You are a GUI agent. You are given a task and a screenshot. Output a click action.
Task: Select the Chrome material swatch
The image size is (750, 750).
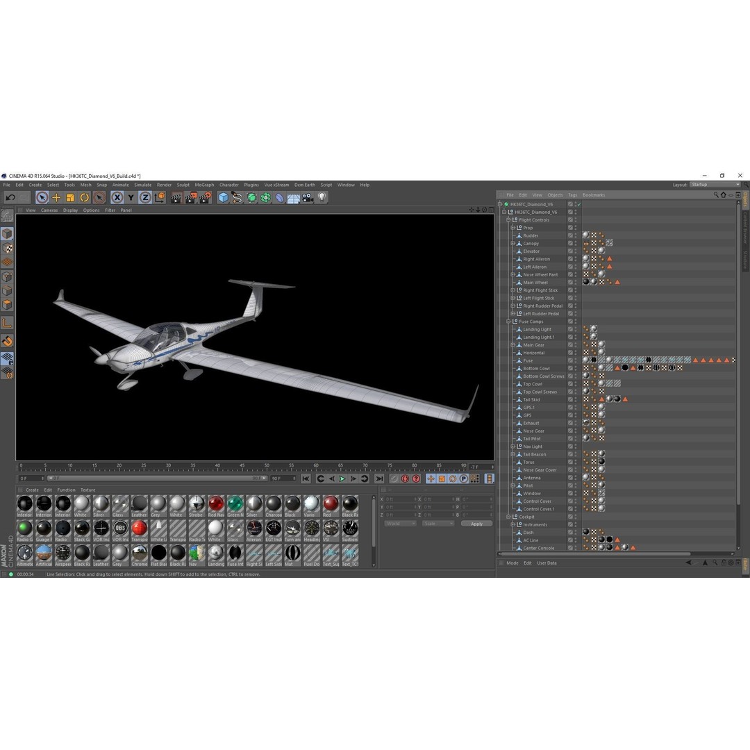point(139,556)
